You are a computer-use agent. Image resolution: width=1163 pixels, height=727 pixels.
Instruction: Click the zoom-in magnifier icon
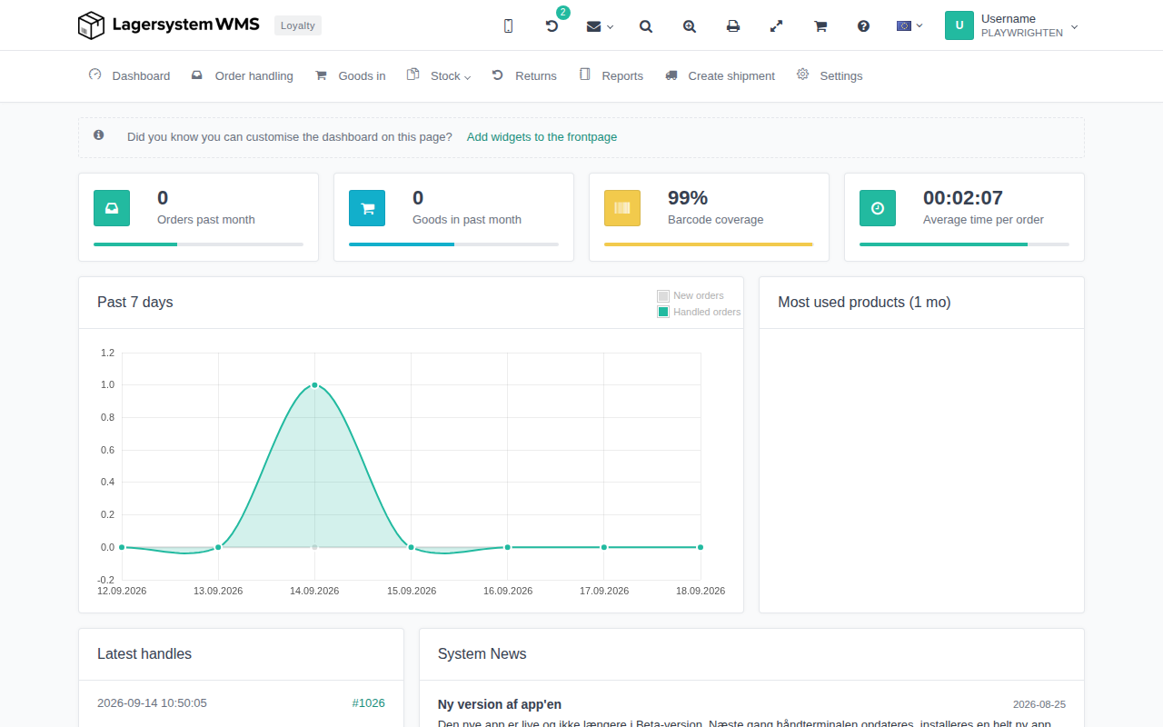[690, 26]
